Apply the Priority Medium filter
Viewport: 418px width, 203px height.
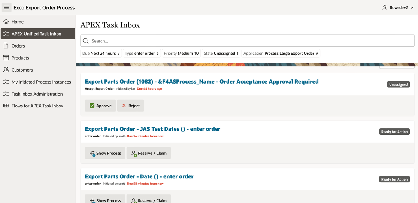181,53
